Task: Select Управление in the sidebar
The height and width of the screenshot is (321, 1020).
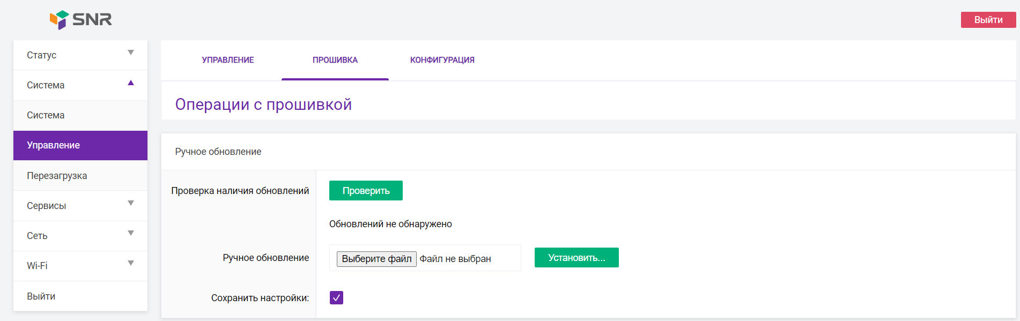Action: point(54,145)
